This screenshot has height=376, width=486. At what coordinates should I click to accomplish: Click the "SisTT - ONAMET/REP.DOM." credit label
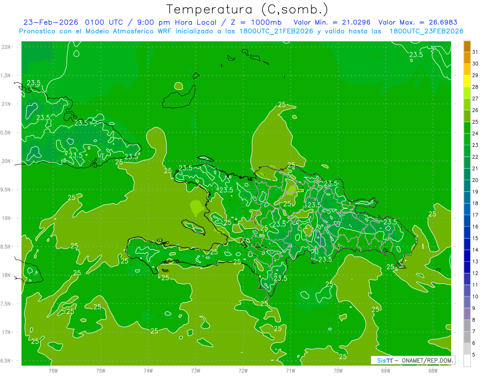pos(413,360)
